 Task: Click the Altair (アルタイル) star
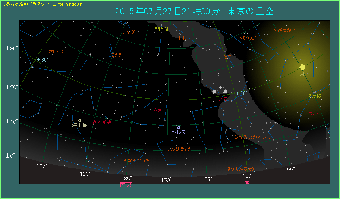pos(161,25)
